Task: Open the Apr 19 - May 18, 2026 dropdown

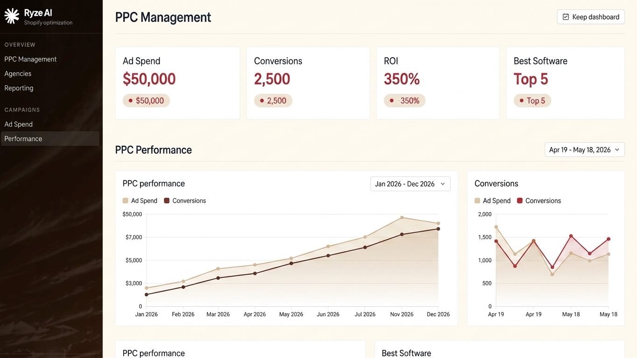Action: (x=584, y=150)
